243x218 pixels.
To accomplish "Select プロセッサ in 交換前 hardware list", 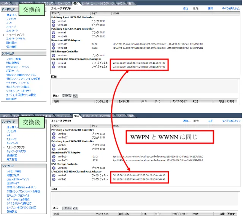I will tap(11, 19).
